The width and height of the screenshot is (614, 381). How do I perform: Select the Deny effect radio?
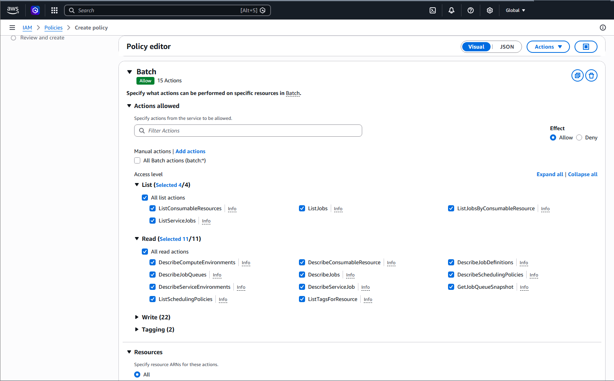tap(579, 137)
